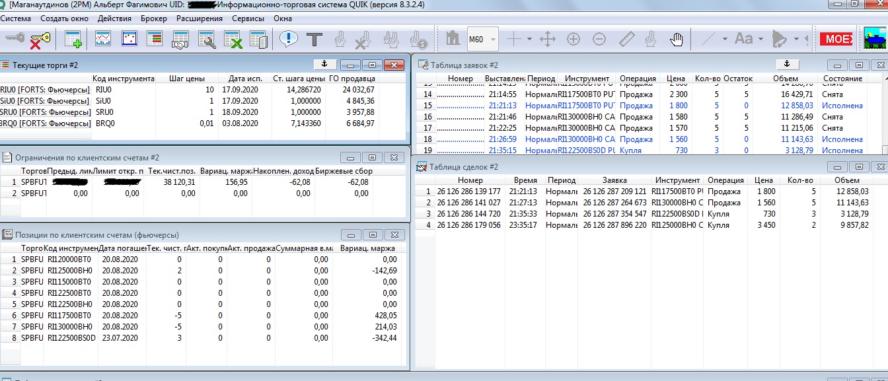The image size is (888, 381).
Task: Open the quotes order book icon
Action: tap(154, 40)
